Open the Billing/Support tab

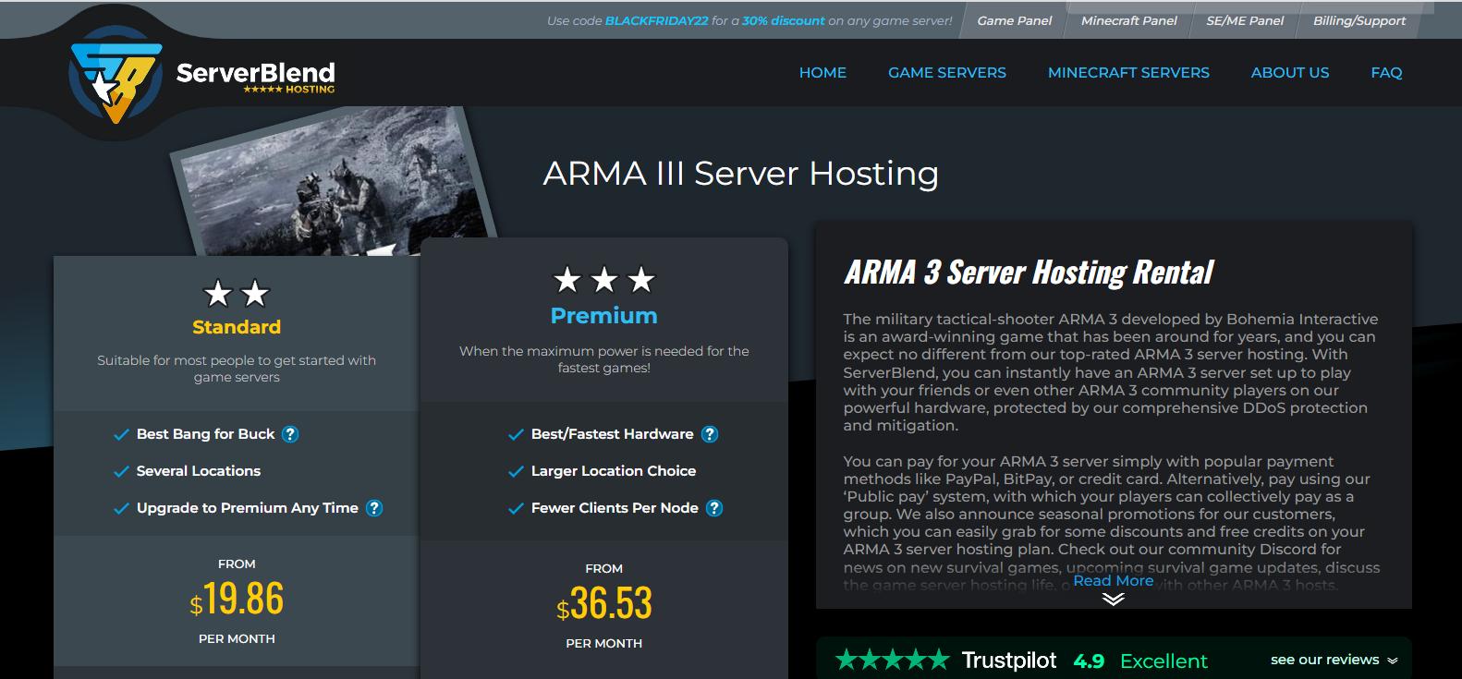coord(1359,20)
